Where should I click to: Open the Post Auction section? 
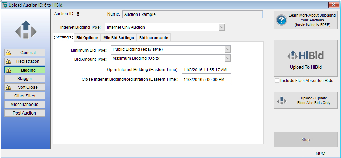(25, 113)
